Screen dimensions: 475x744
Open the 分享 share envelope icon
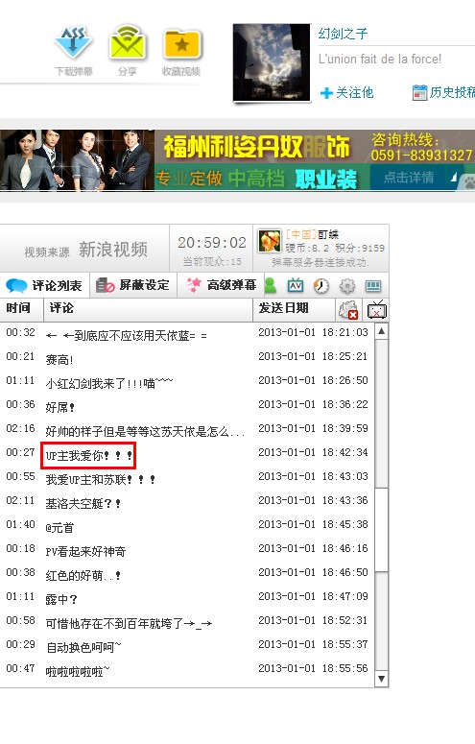[x=127, y=43]
